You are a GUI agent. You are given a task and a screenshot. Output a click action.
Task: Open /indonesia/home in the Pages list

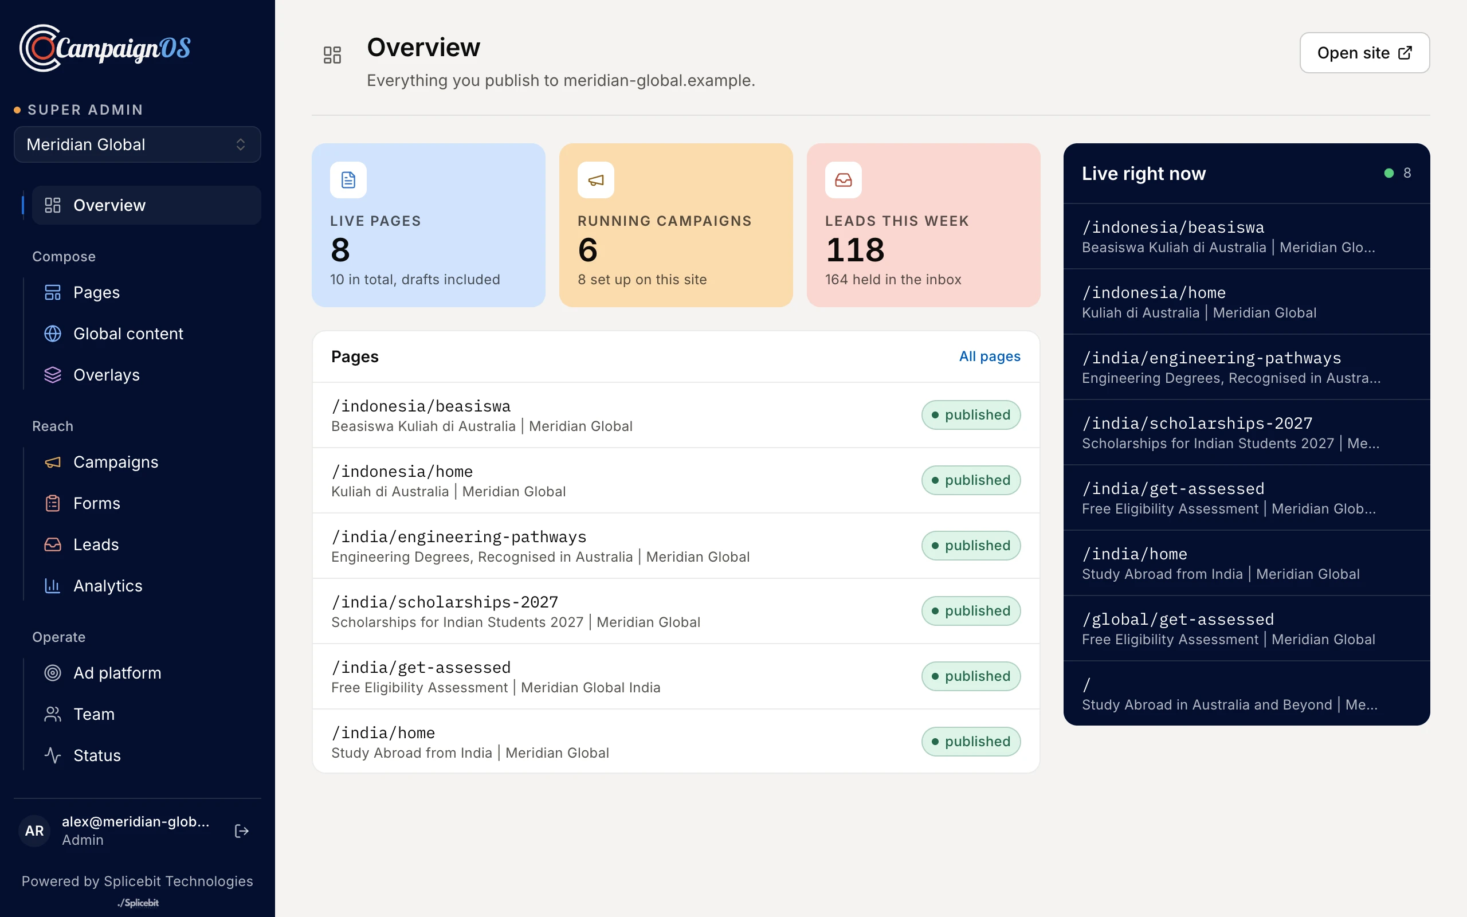tap(676, 481)
